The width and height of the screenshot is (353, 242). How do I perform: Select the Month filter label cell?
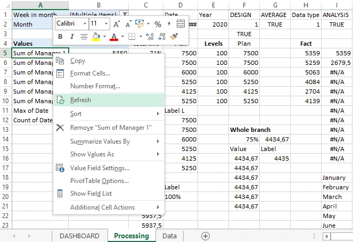(x=32, y=24)
